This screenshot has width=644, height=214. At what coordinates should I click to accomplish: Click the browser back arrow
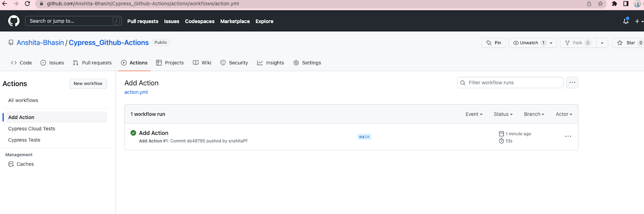(5, 4)
